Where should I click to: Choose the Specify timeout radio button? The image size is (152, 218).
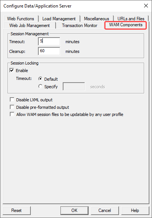[x=40, y=86]
